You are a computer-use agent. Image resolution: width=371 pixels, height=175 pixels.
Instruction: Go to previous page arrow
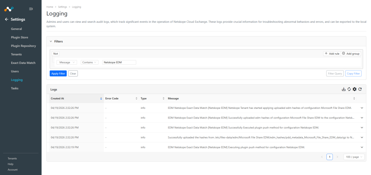(322, 157)
